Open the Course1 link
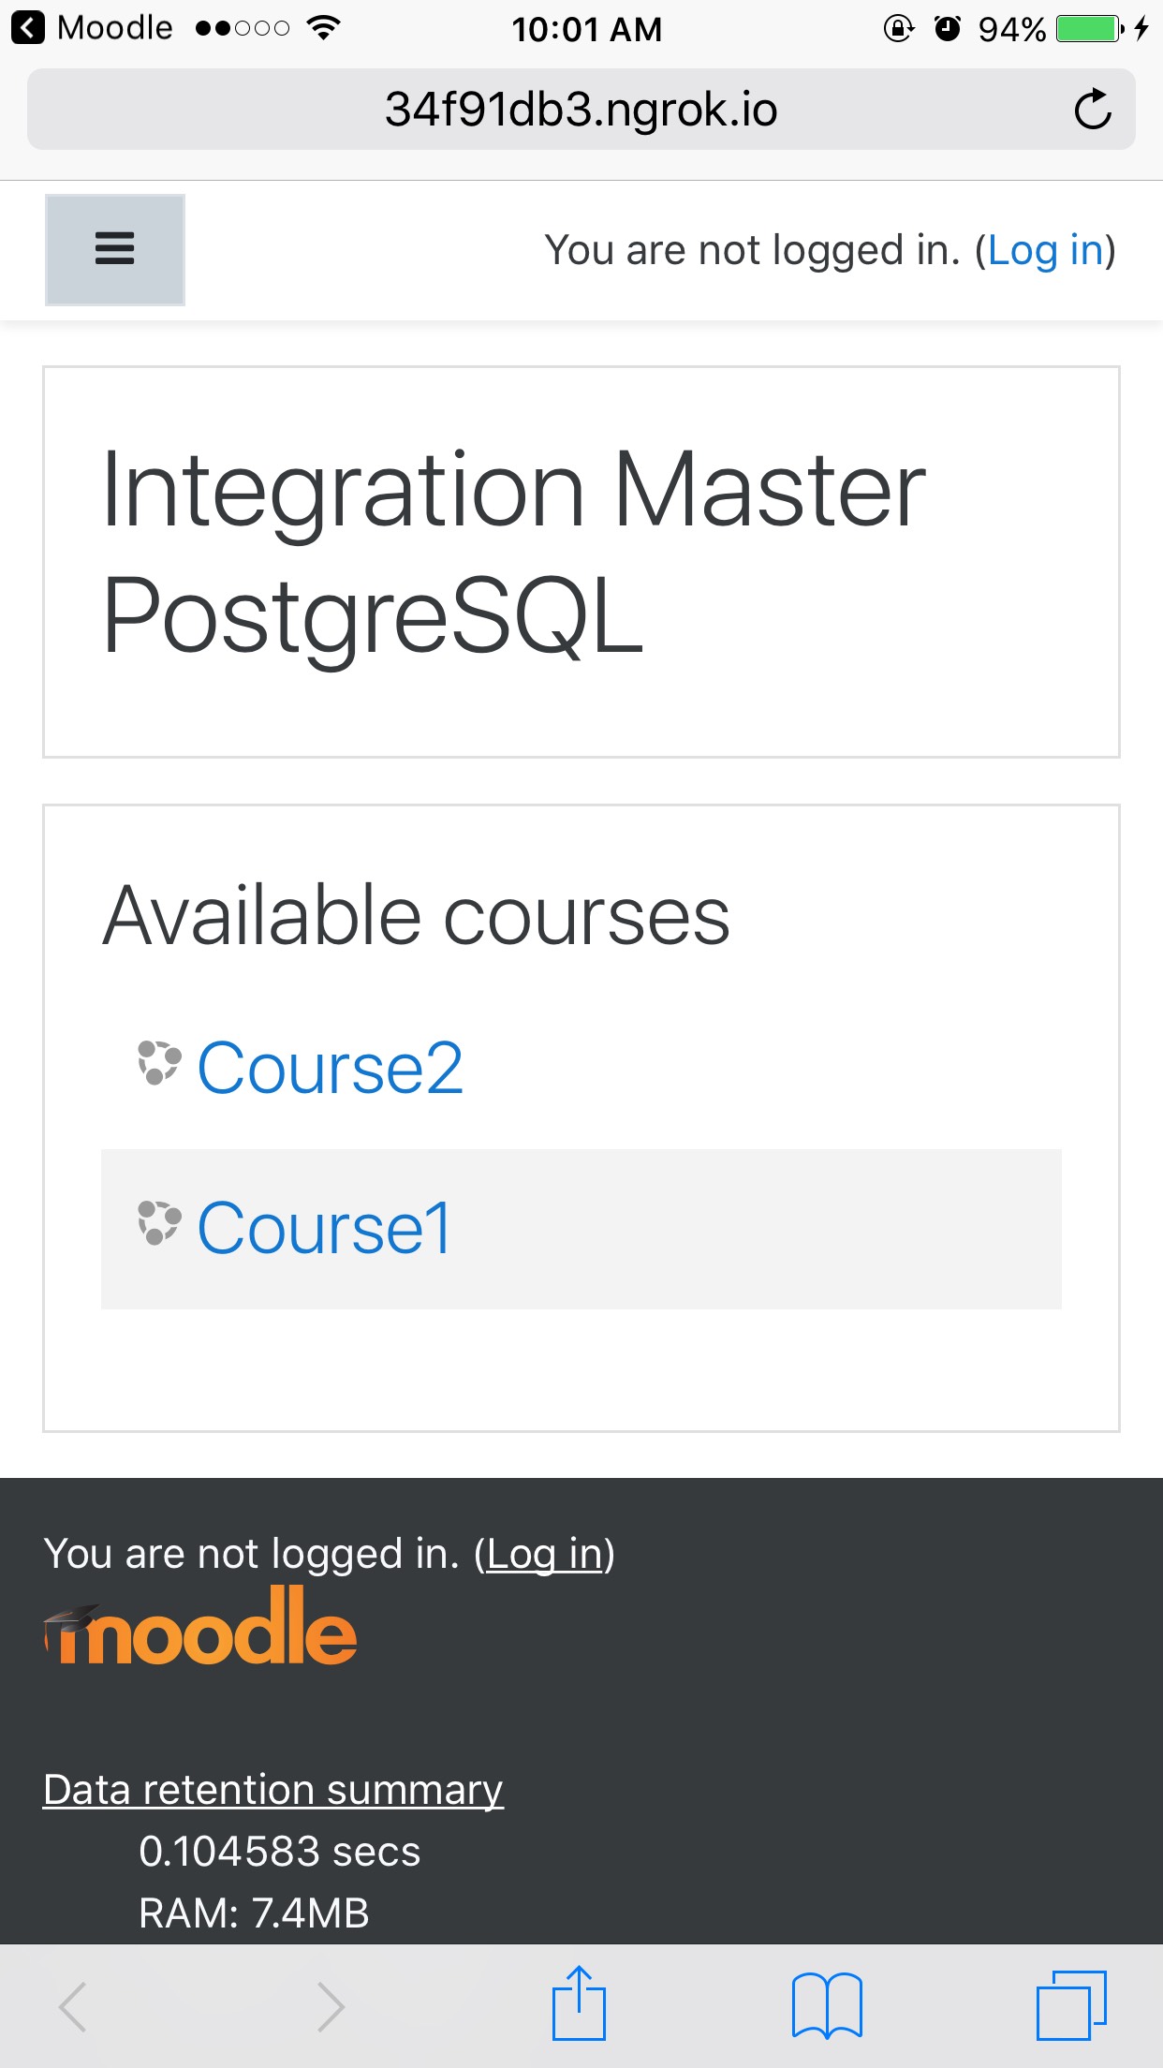 click(324, 1228)
